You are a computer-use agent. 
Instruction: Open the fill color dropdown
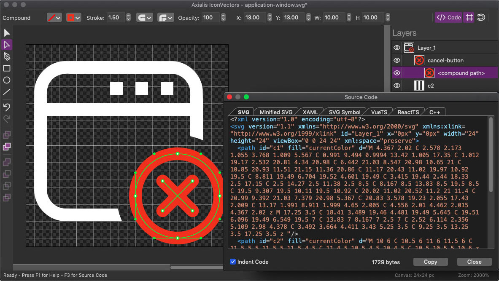pos(54,18)
